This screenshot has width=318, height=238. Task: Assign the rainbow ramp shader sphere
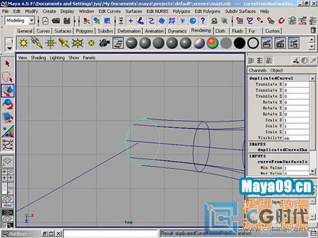212,43
